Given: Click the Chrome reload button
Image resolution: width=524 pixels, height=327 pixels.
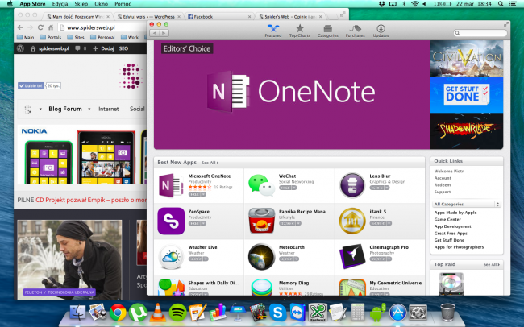Looking at the screenshot, I should pyautogui.click(x=40, y=27).
